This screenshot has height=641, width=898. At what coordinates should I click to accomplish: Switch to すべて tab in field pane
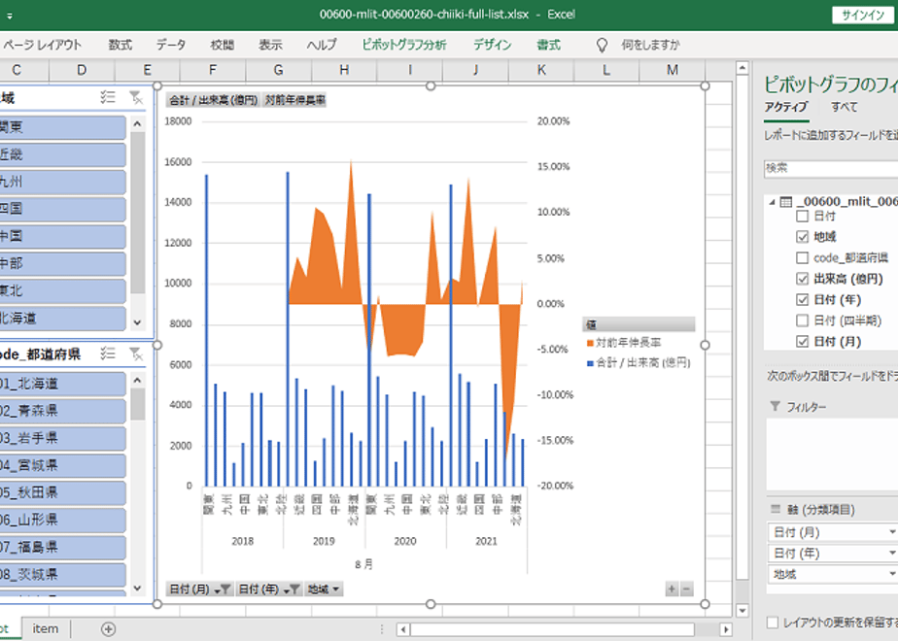coord(845,107)
